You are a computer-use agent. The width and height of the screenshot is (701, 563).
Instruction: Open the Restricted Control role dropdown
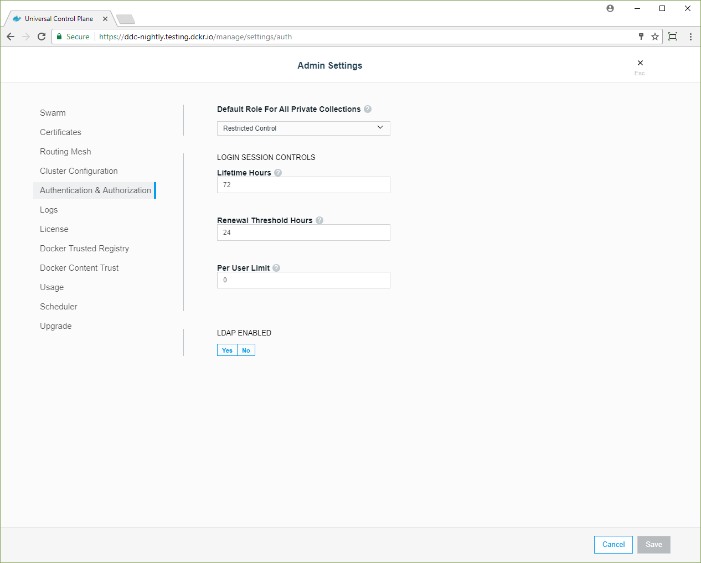(x=303, y=128)
